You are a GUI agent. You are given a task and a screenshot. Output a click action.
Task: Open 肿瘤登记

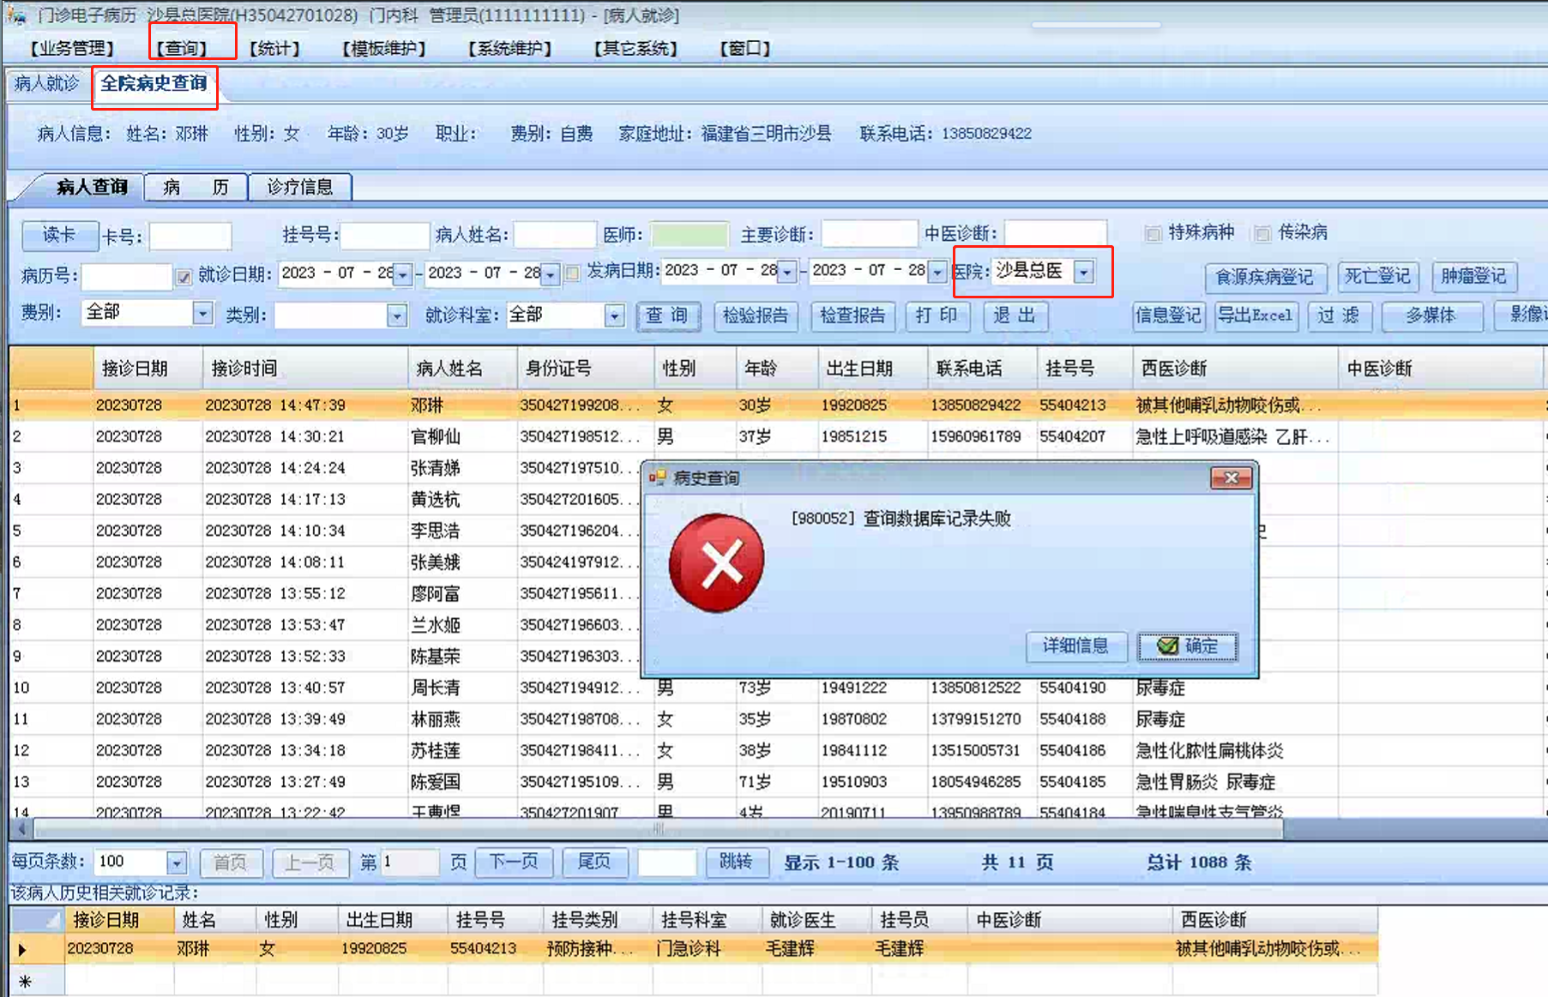pyautogui.click(x=1473, y=277)
